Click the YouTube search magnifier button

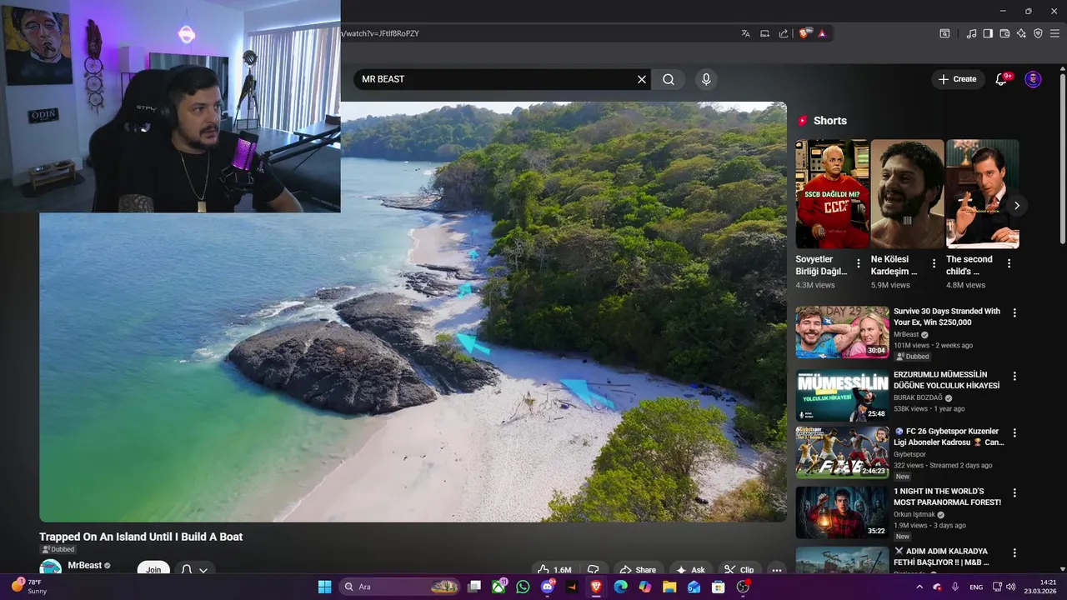[669, 79]
